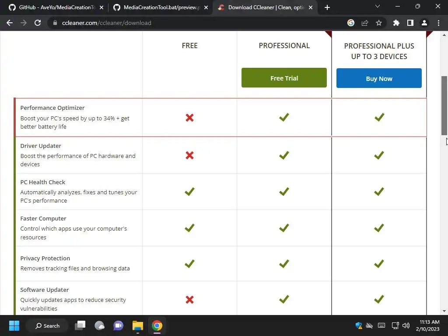Click Faster Computer Free checkmark

click(189, 227)
